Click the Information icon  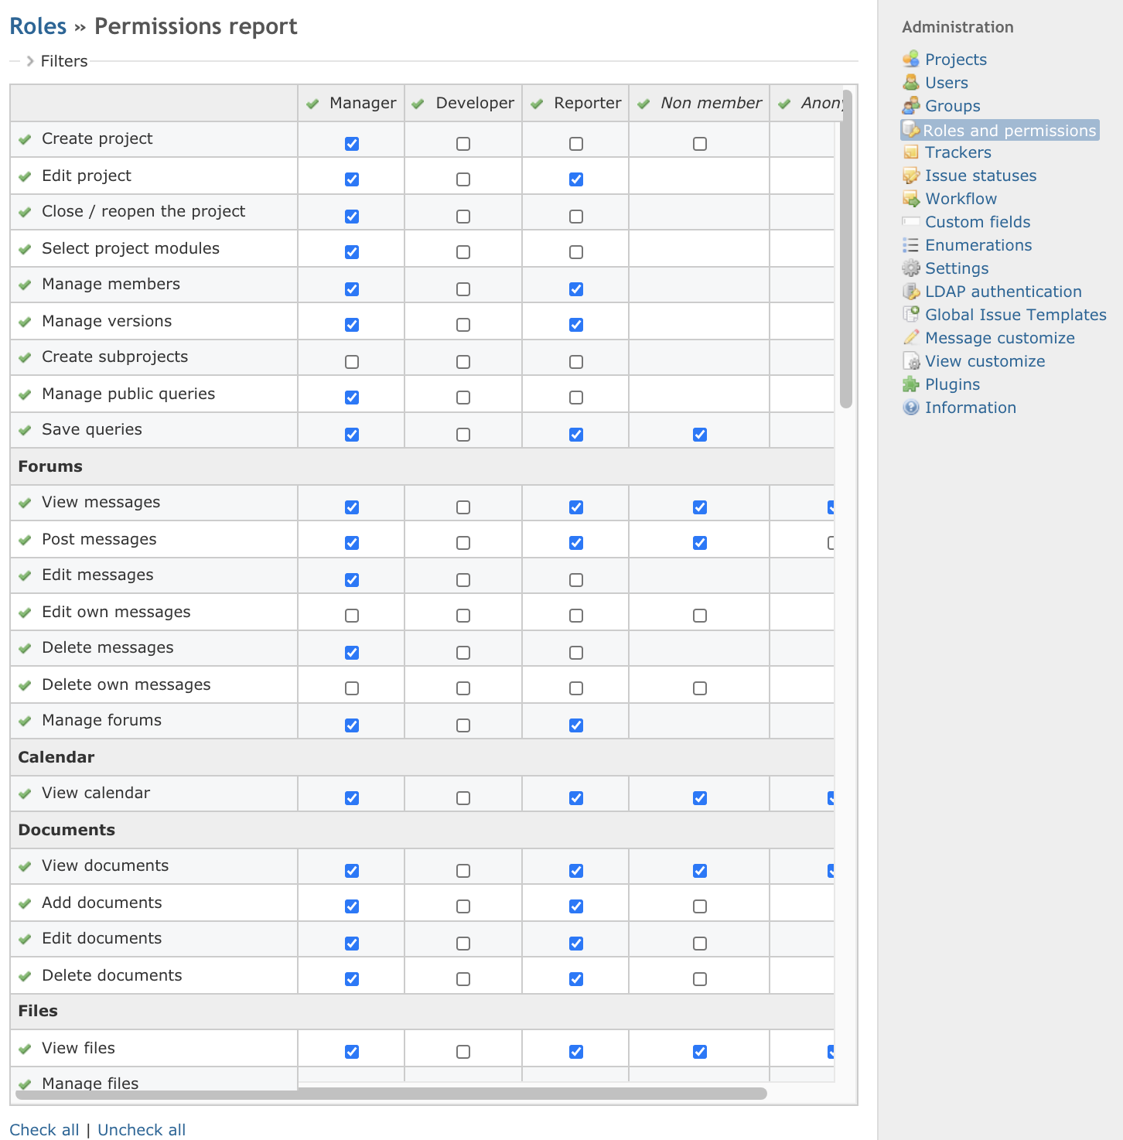(x=911, y=407)
